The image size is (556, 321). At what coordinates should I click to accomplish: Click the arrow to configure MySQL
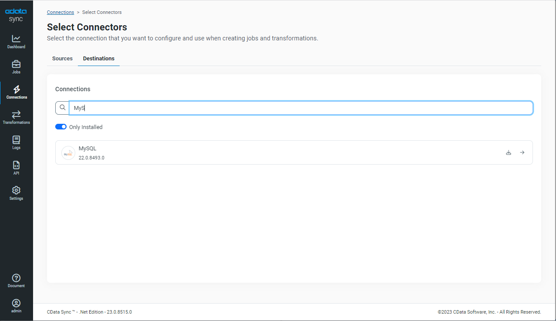click(522, 152)
